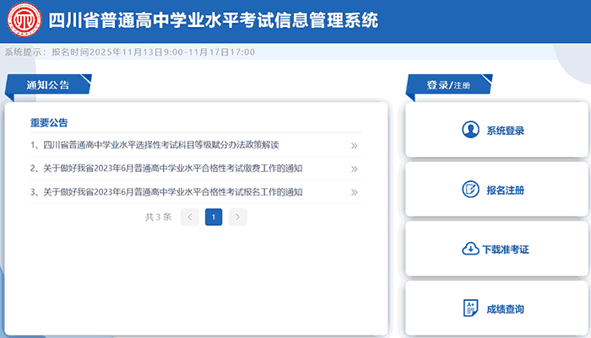Expand the double chevron on the 报名工作的通知 row

point(354,192)
